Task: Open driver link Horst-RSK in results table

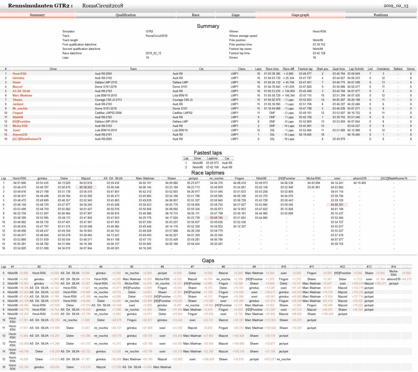Action: [20, 74]
